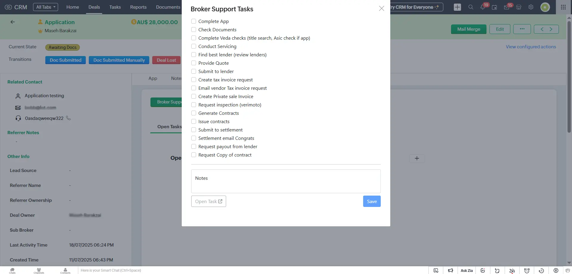Switch to the Reports tab

click(138, 7)
